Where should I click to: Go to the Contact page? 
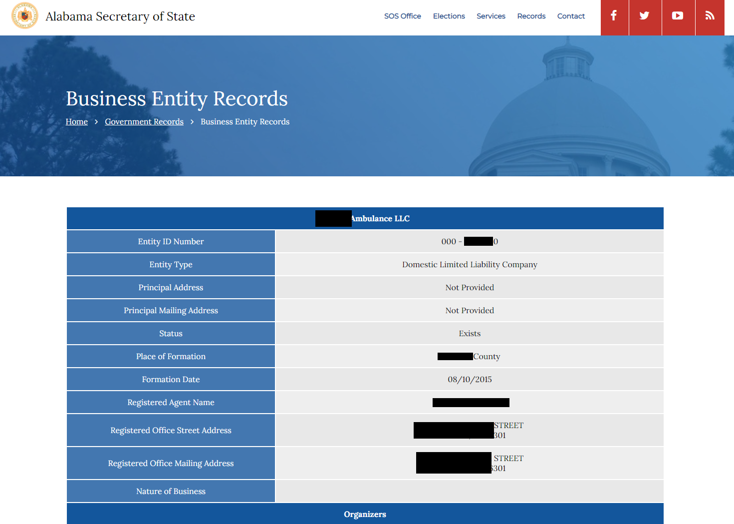coord(571,16)
